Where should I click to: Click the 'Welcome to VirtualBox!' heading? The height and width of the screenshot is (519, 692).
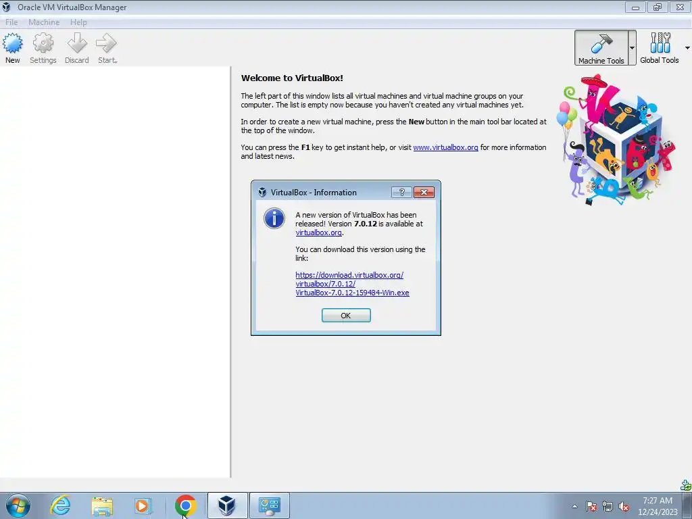click(292, 78)
